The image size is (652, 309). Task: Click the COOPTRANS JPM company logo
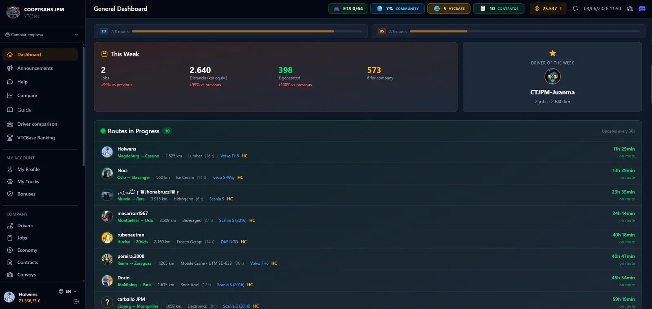click(x=13, y=12)
